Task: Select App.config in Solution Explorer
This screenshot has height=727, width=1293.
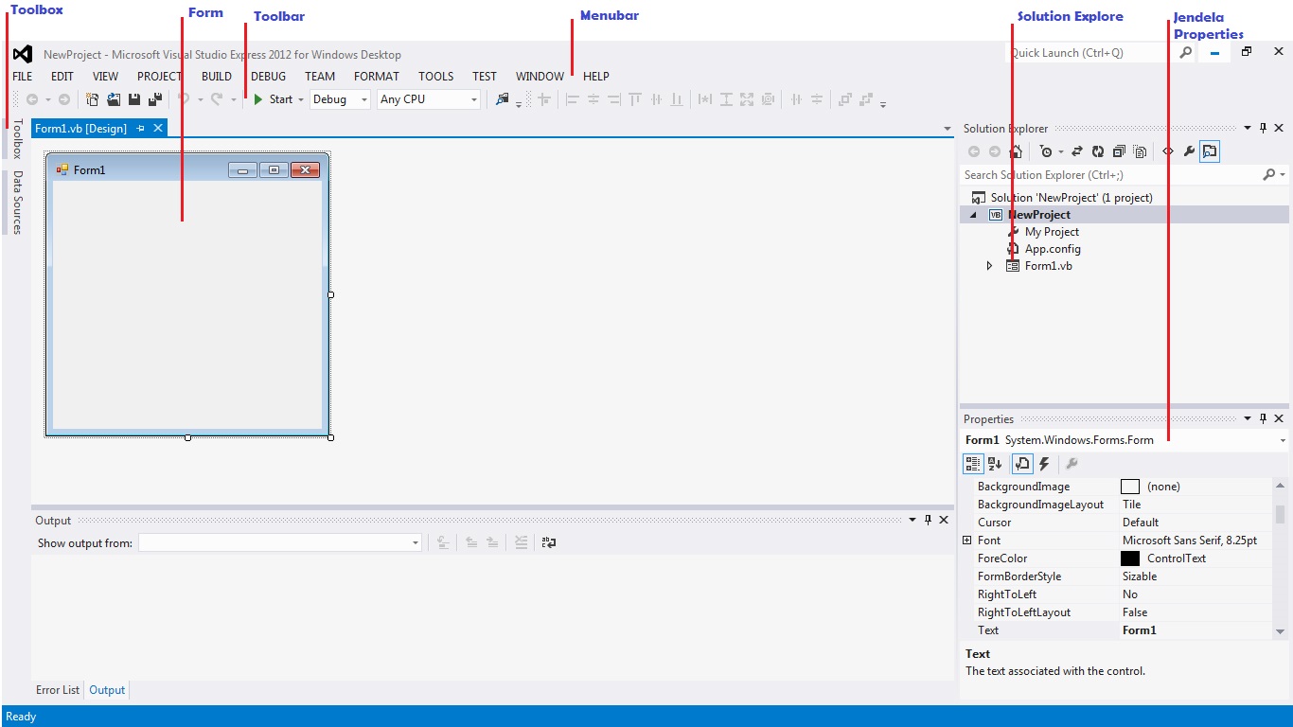Action: point(1053,249)
